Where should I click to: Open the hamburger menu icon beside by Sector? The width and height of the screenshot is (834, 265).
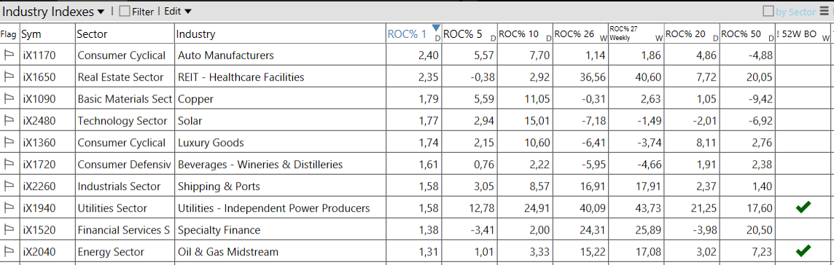(825, 11)
